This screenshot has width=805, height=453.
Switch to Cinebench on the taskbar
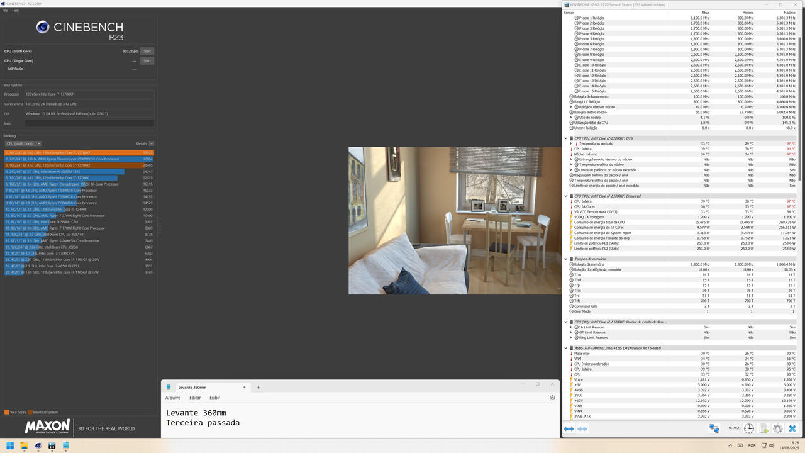[x=38, y=445]
